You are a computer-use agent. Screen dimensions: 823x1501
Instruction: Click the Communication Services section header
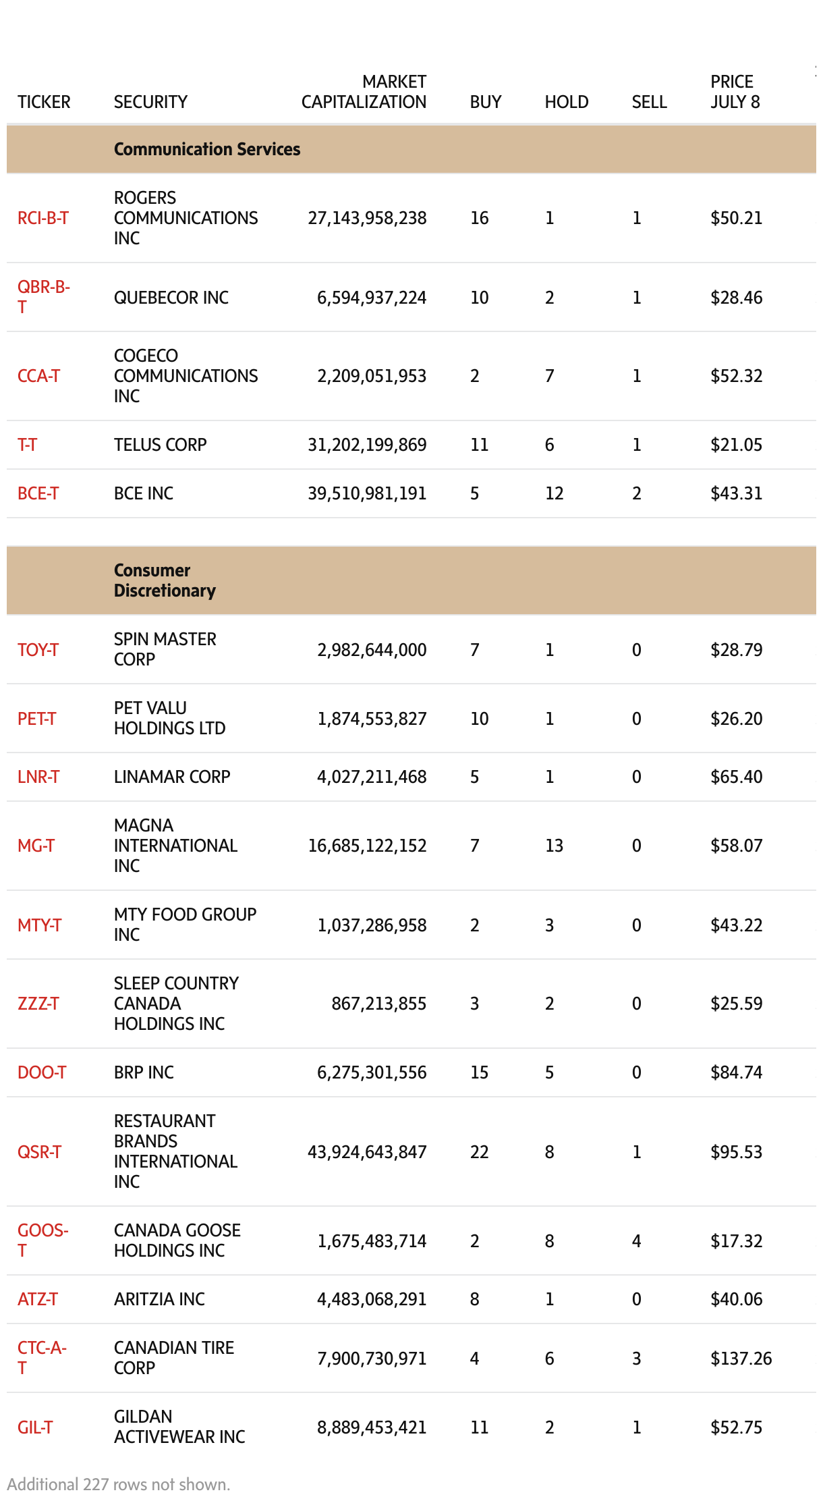(207, 149)
